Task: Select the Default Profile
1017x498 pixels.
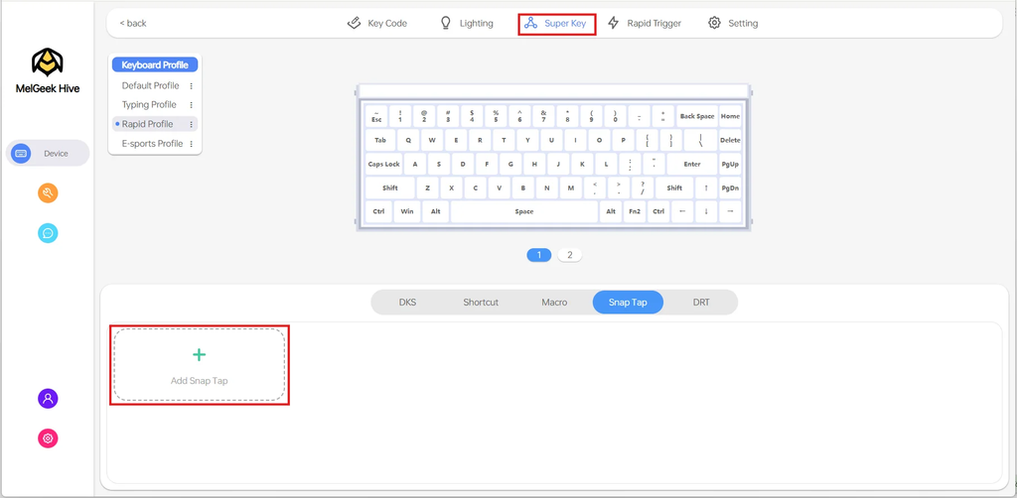Action: [x=151, y=85]
